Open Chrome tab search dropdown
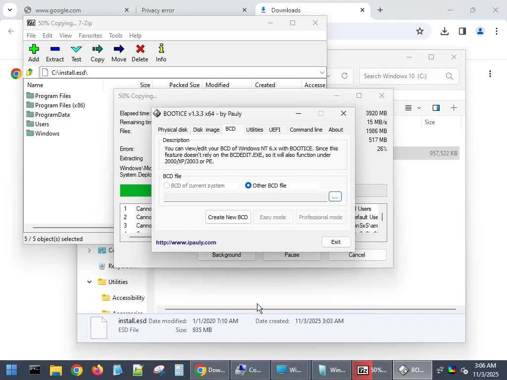This screenshot has width=507, height=380. point(10,10)
